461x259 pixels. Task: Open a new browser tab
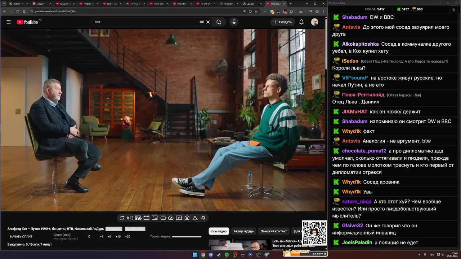coord(291,4)
